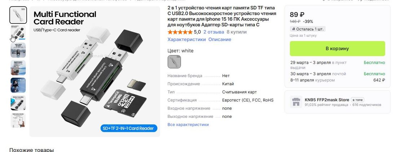This screenshot has width=393, height=152.
Task: Click the в топе seller badge
Action: [x=357, y=100]
